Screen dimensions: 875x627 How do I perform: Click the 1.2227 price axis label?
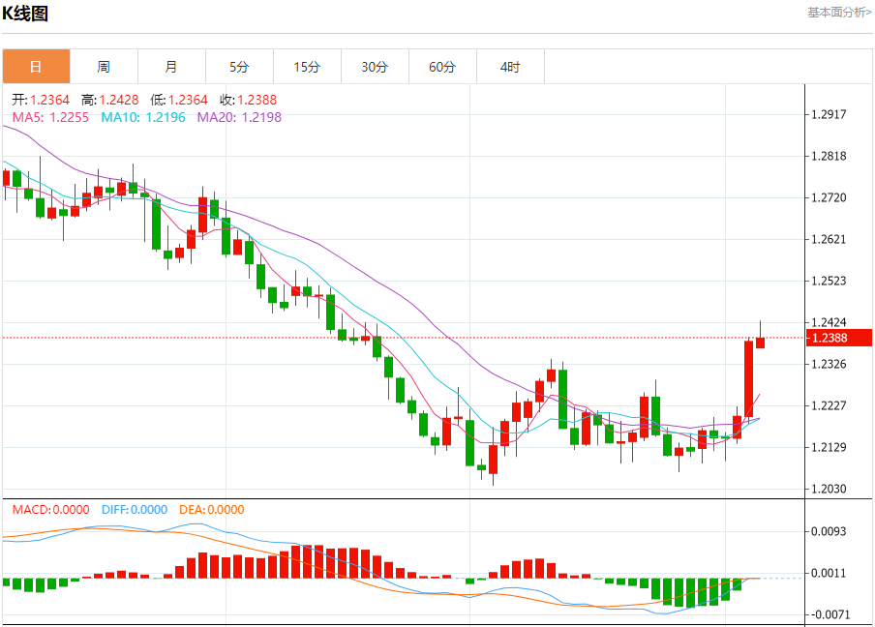click(829, 405)
